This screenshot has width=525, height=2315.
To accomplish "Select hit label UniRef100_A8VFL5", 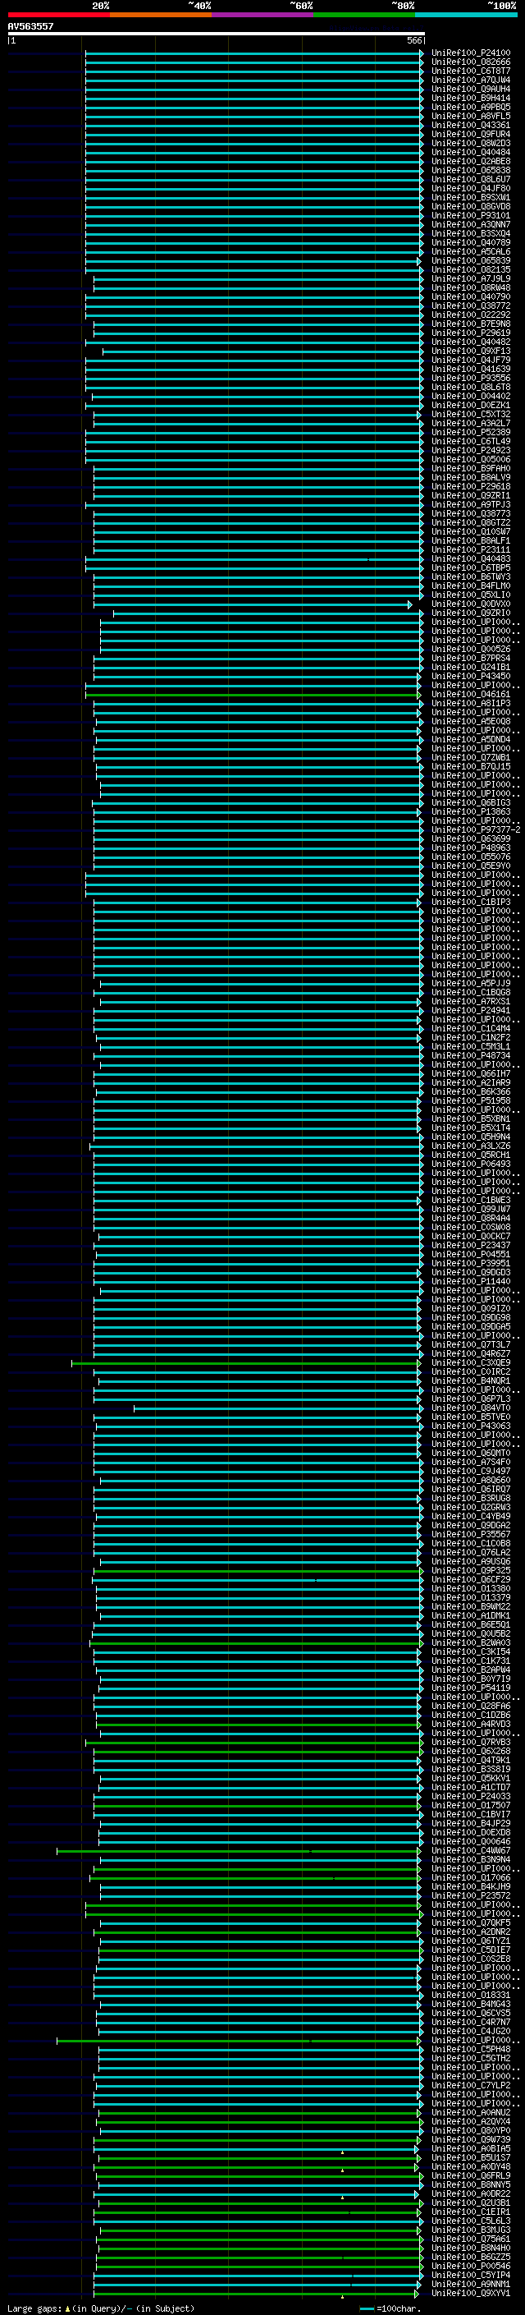I will click(471, 116).
